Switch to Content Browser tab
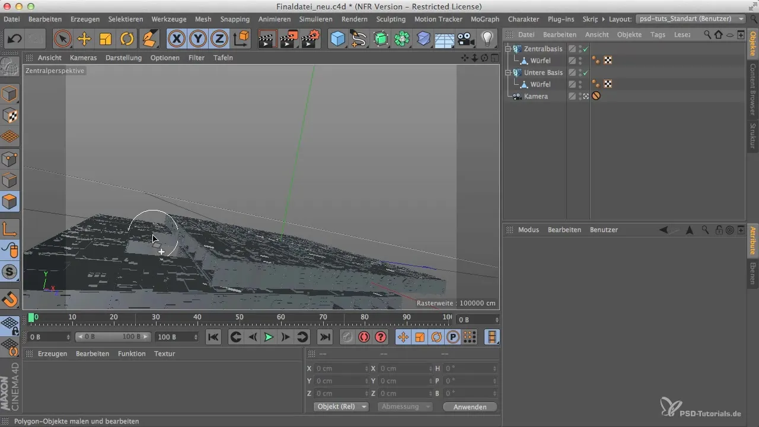This screenshot has height=427, width=759. 752,88
